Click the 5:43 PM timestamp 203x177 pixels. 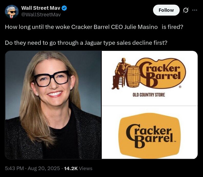tap(14, 168)
